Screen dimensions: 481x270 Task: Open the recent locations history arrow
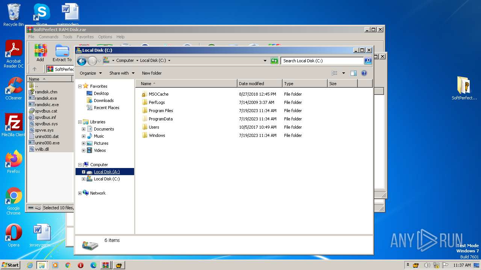100,61
